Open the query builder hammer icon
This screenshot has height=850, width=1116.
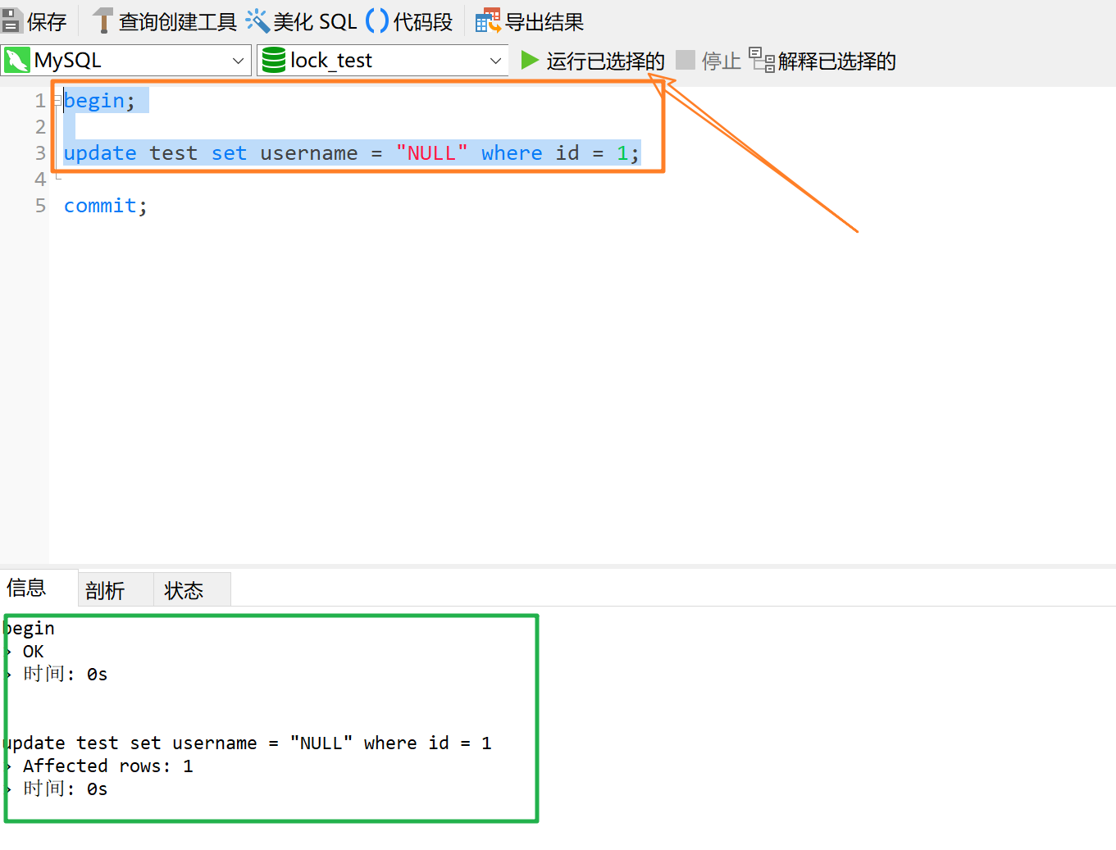102,20
